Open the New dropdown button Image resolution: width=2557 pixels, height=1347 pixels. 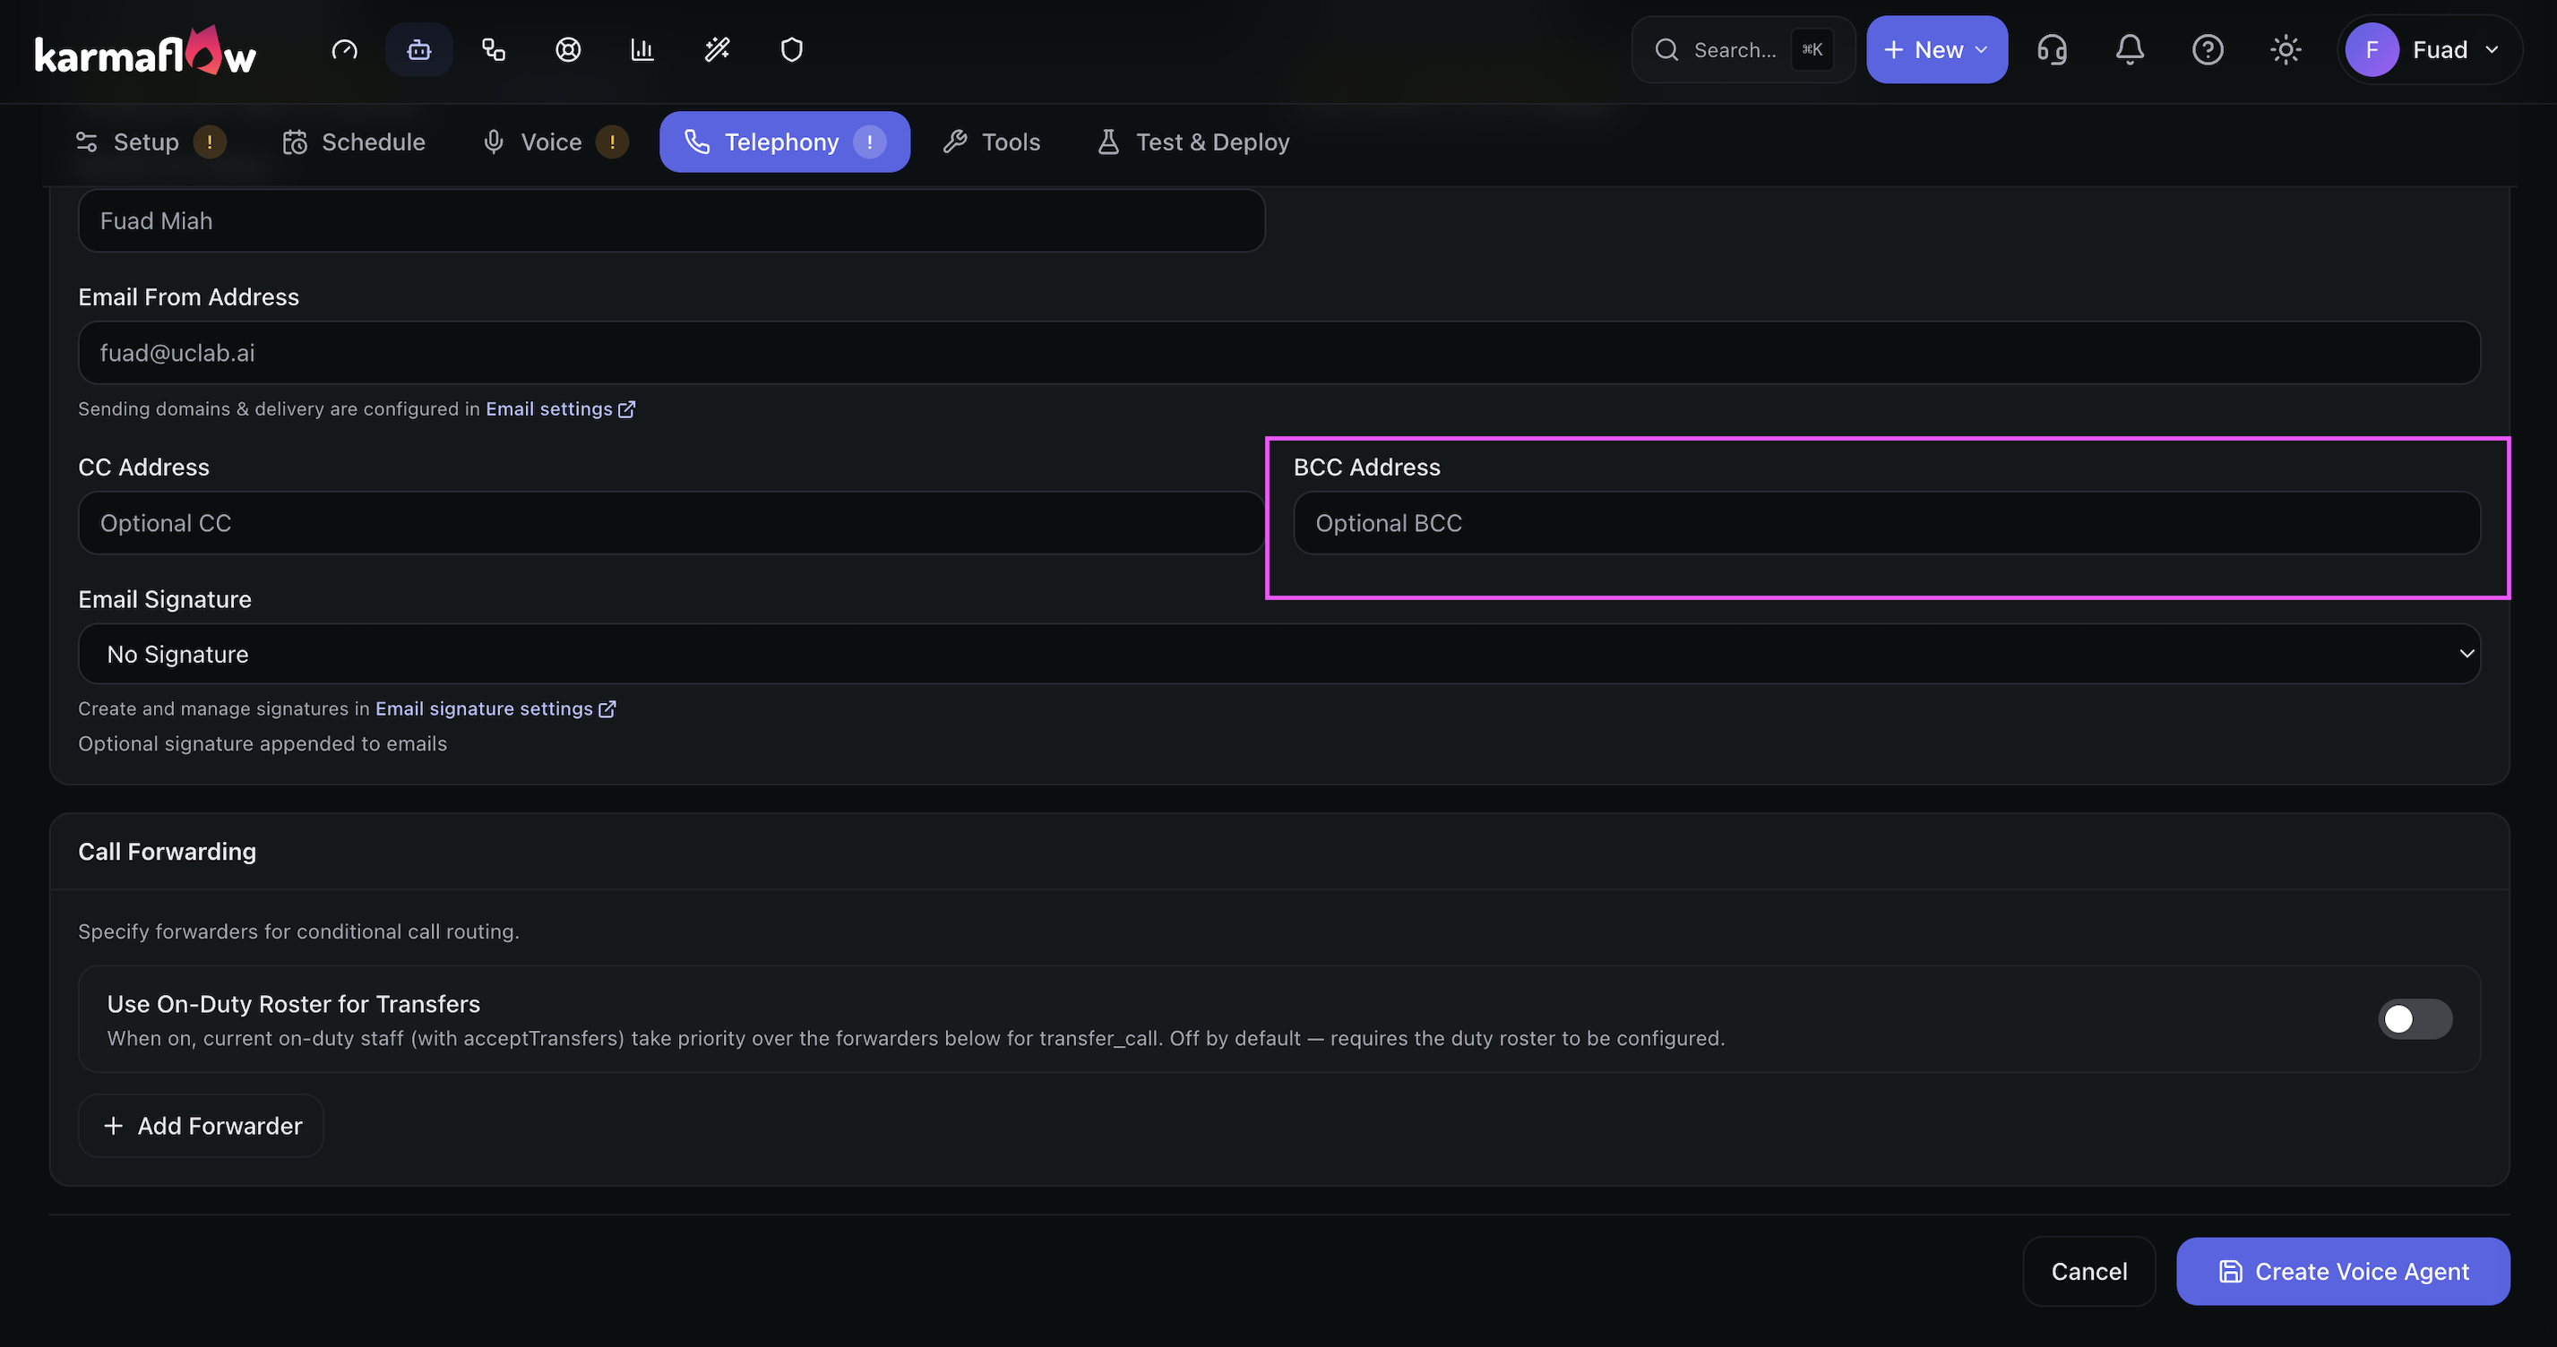[x=1935, y=49]
